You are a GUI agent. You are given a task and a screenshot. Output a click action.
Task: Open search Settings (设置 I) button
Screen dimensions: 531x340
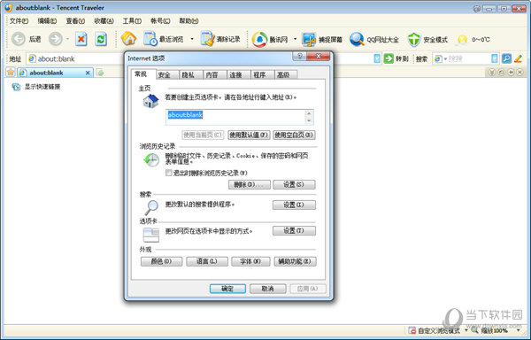[x=294, y=205]
